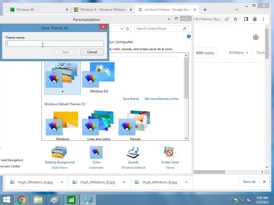Close the Windows 96 tab
The width and height of the screenshot is (274, 205).
67,10
